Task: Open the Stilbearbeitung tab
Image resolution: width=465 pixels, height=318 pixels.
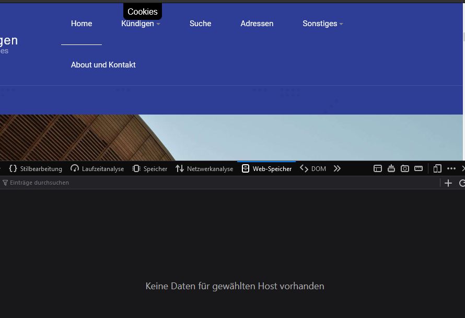Action: pyautogui.click(x=36, y=168)
